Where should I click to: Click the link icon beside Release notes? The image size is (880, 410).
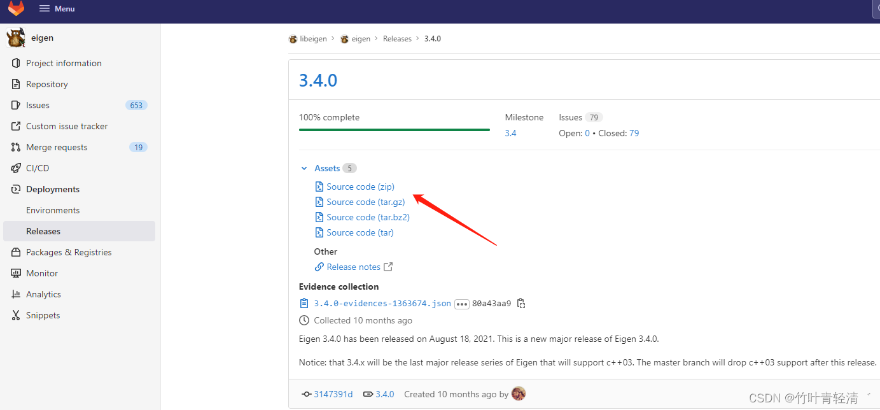coord(319,267)
